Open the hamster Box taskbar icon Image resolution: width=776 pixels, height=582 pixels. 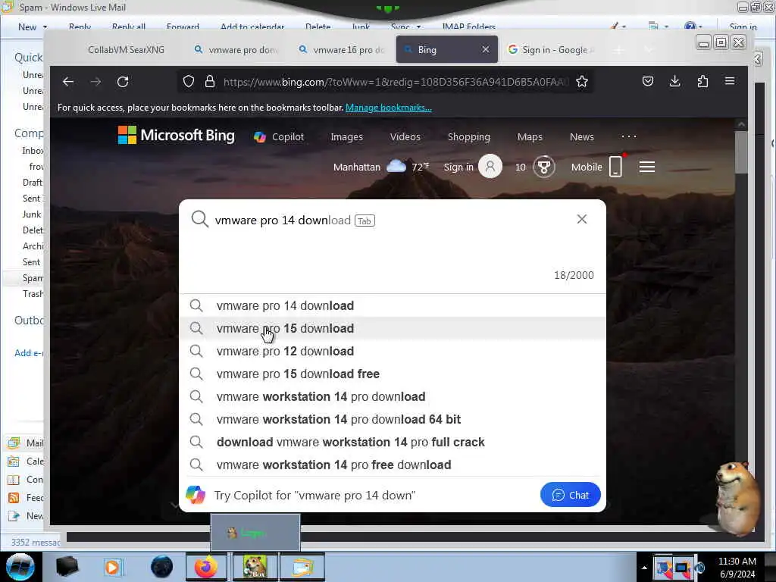click(x=255, y=567)
